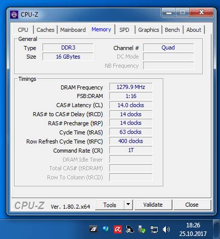Click the empty Row To Column field
Screen dimensions: 220x239
click(x=130, y=177)
